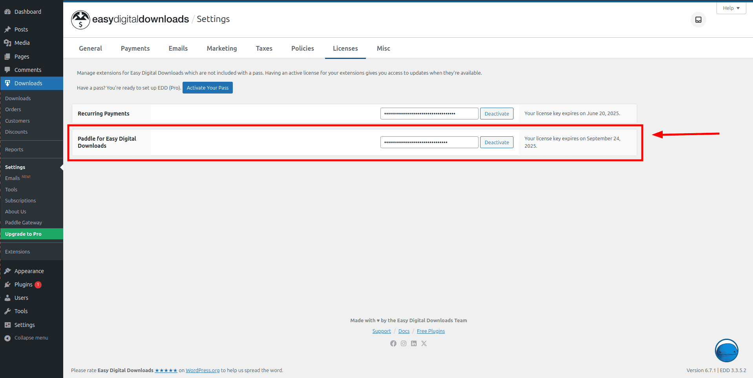Click the Easy Digital Downloads logo
Image resolution: width=753 pixels, height=378 pixels.
pyautogui.click(x=130, y=20)
